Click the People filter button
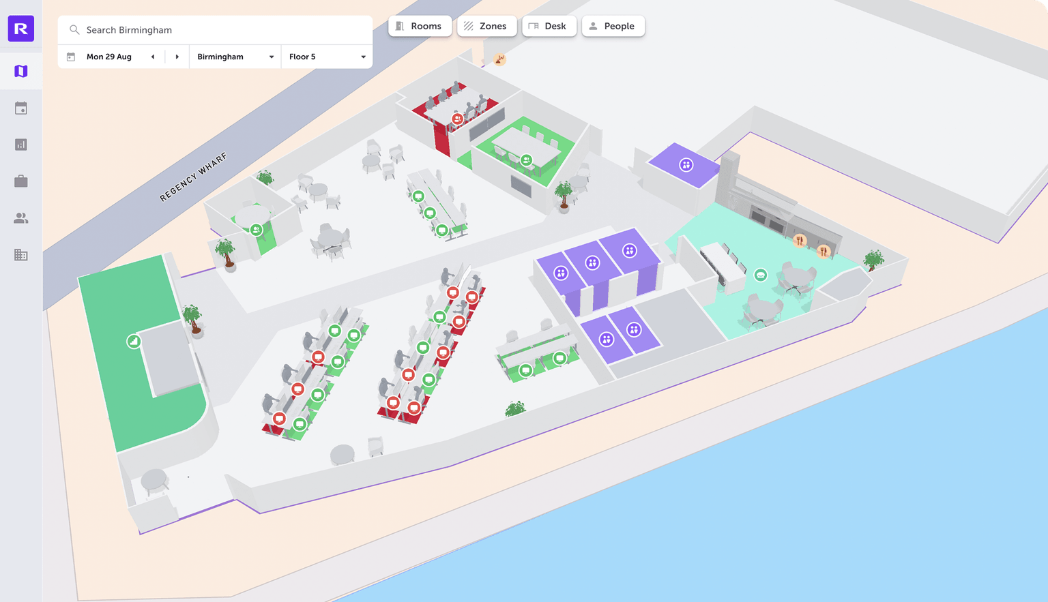This screenshot has height=602, width=1048. tap(613, 26)
